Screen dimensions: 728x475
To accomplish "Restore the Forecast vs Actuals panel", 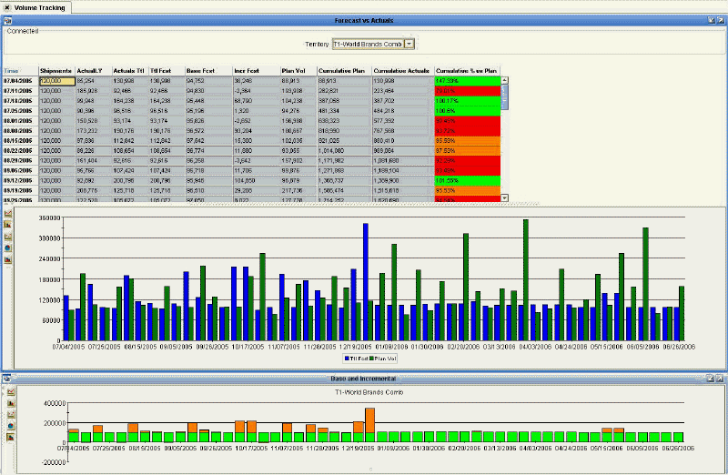I will pos(712,20).
